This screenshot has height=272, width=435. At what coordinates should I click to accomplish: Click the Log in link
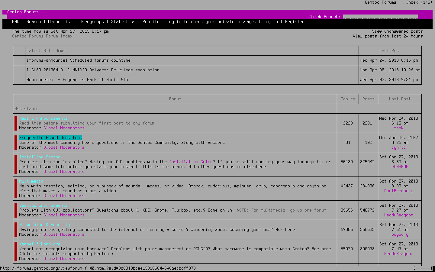coord(271,21)
